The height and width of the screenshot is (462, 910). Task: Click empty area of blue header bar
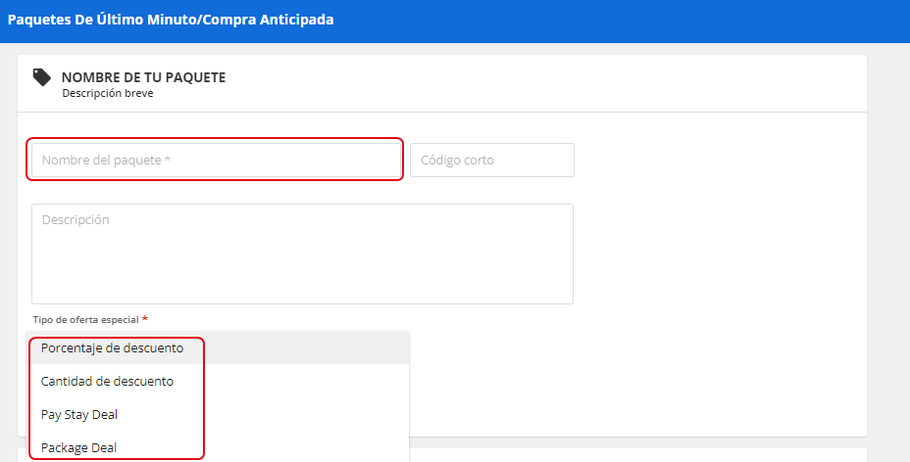coord(621,21)
